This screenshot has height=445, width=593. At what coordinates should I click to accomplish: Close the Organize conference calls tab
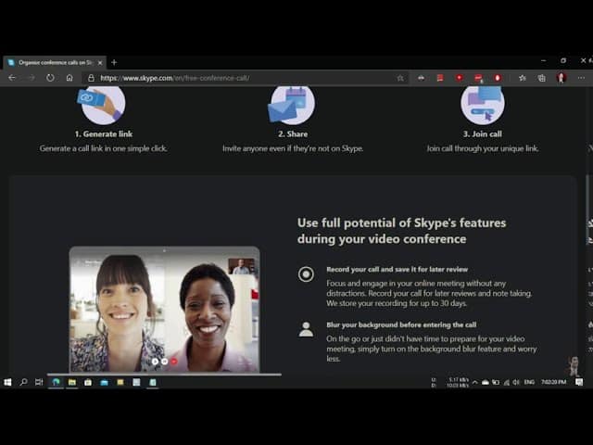tap(100, 63)
